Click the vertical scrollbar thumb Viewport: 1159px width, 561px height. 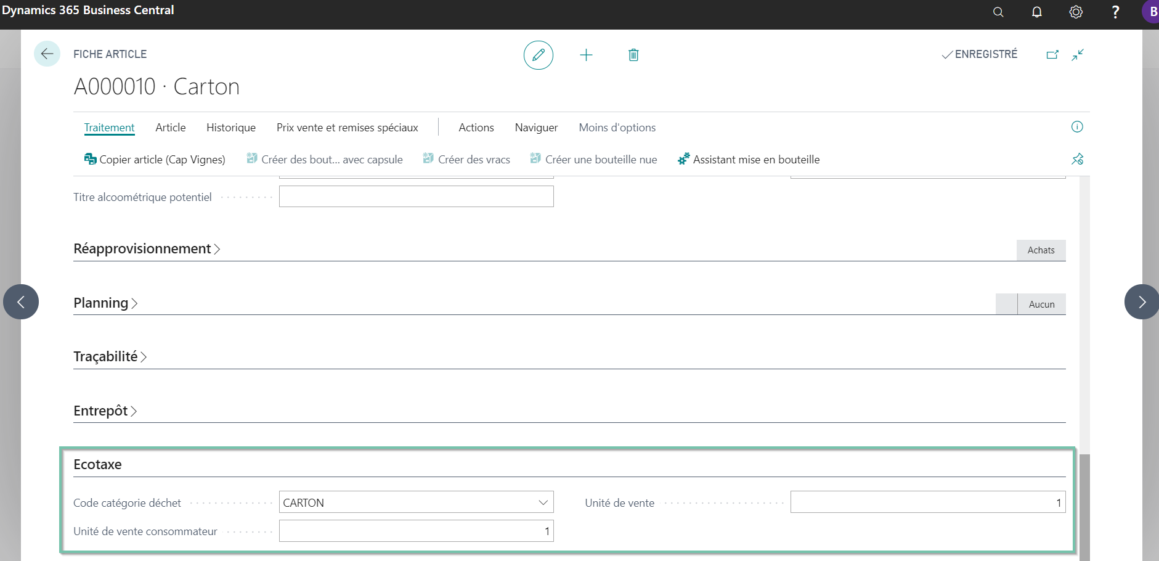(1084, 507)
